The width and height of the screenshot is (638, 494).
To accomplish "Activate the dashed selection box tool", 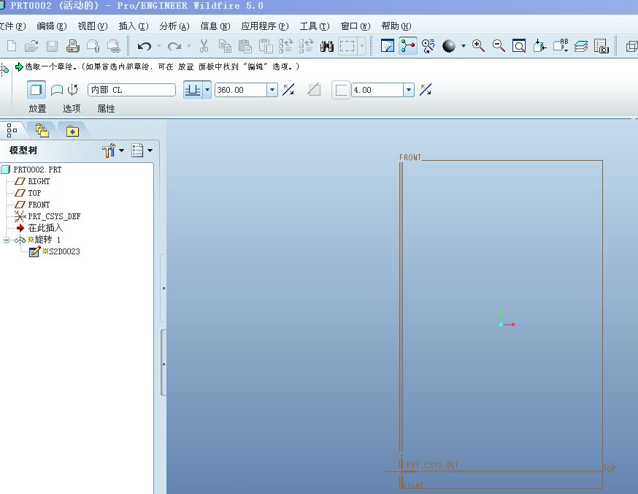I will [x=347, y=46].
